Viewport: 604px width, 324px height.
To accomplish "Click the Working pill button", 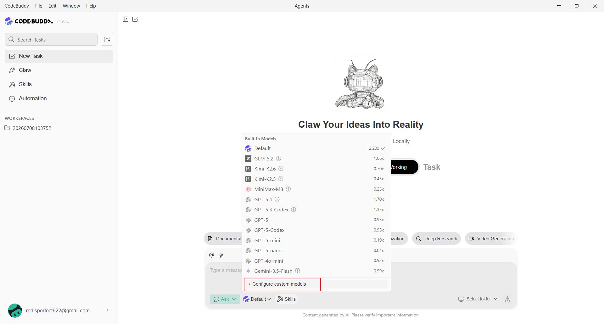I will pyautogui.click(x=405, y=167).
